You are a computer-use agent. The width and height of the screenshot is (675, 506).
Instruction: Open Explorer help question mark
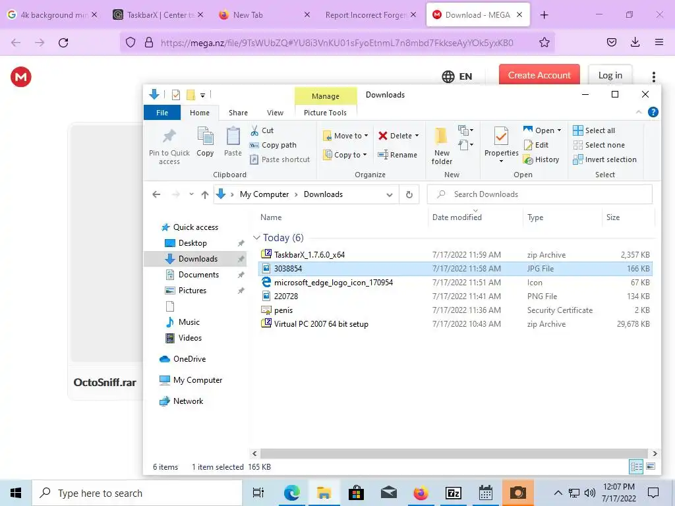[653, 112]
